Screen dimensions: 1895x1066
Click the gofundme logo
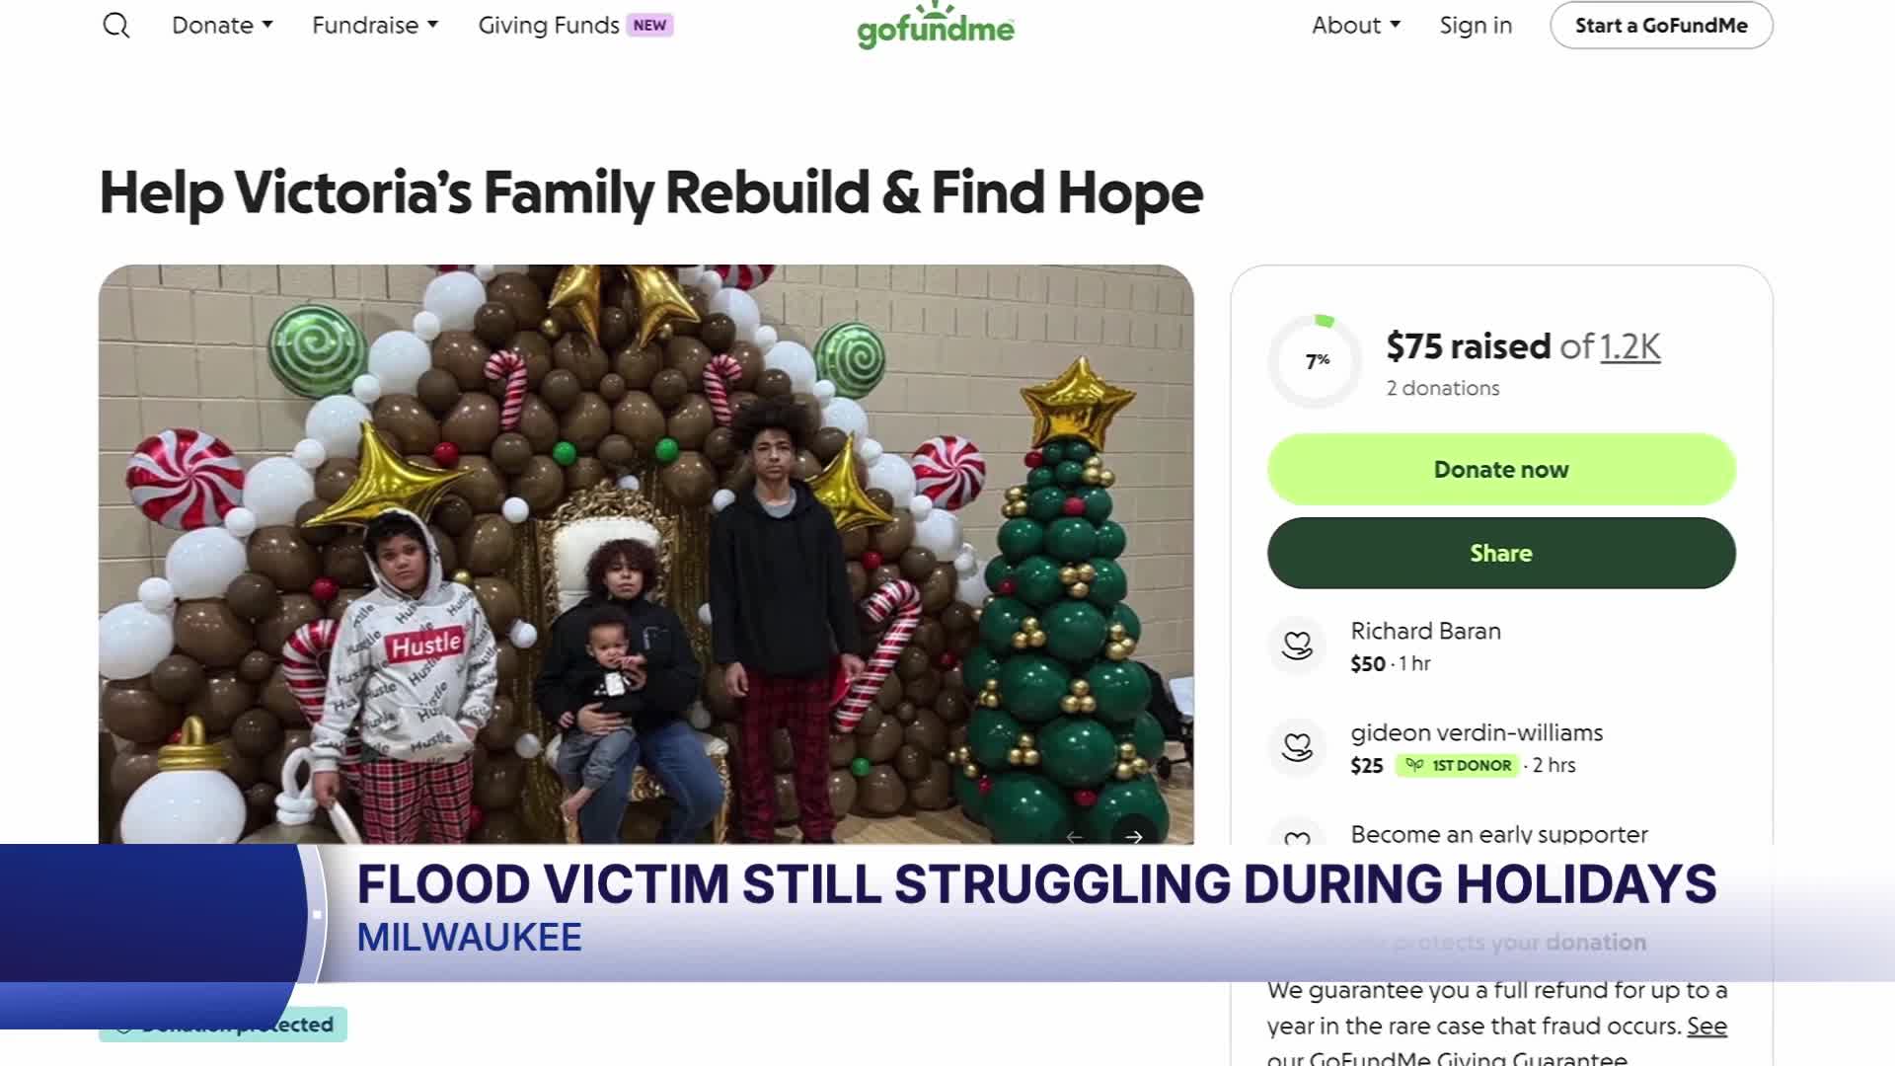pyautogui.click(x=935, y=27)
